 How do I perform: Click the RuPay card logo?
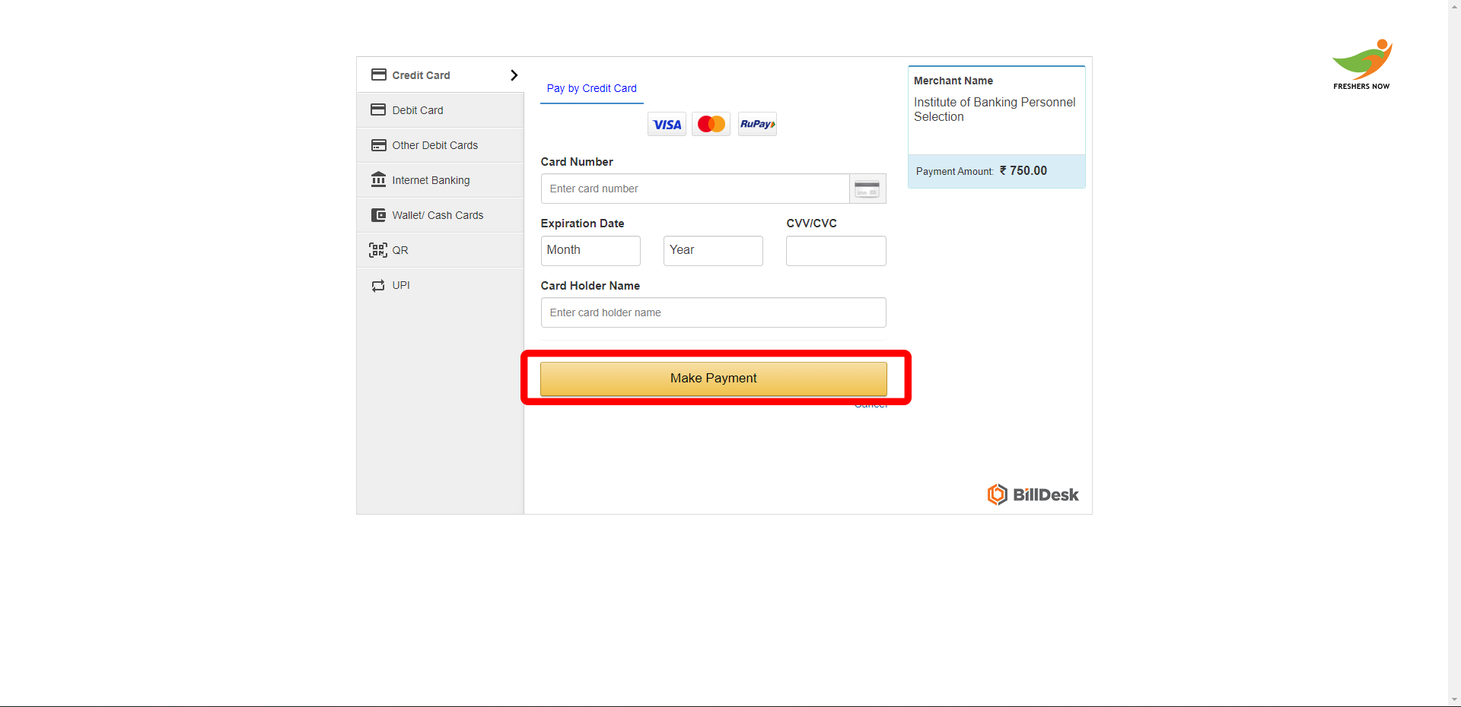pos(757,125)
